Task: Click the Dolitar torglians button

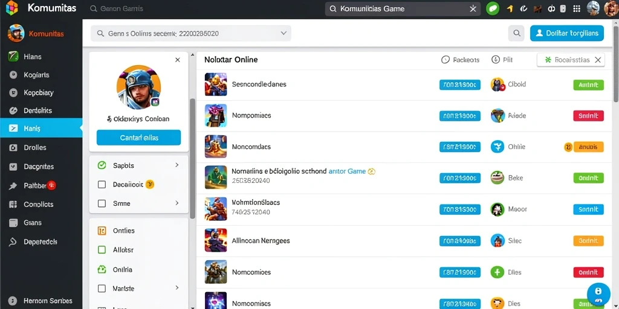Action: 567,34
